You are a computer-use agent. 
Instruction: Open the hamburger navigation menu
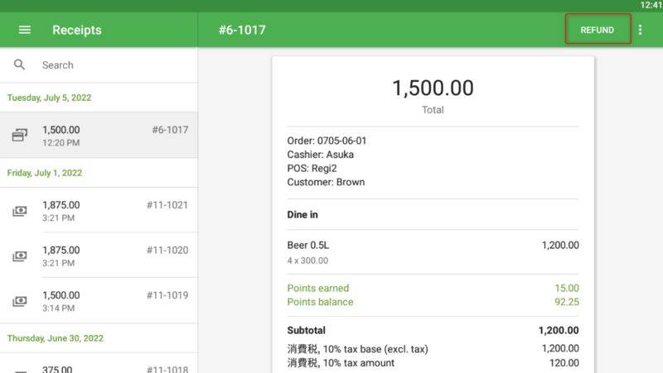(x=25, y=30)
